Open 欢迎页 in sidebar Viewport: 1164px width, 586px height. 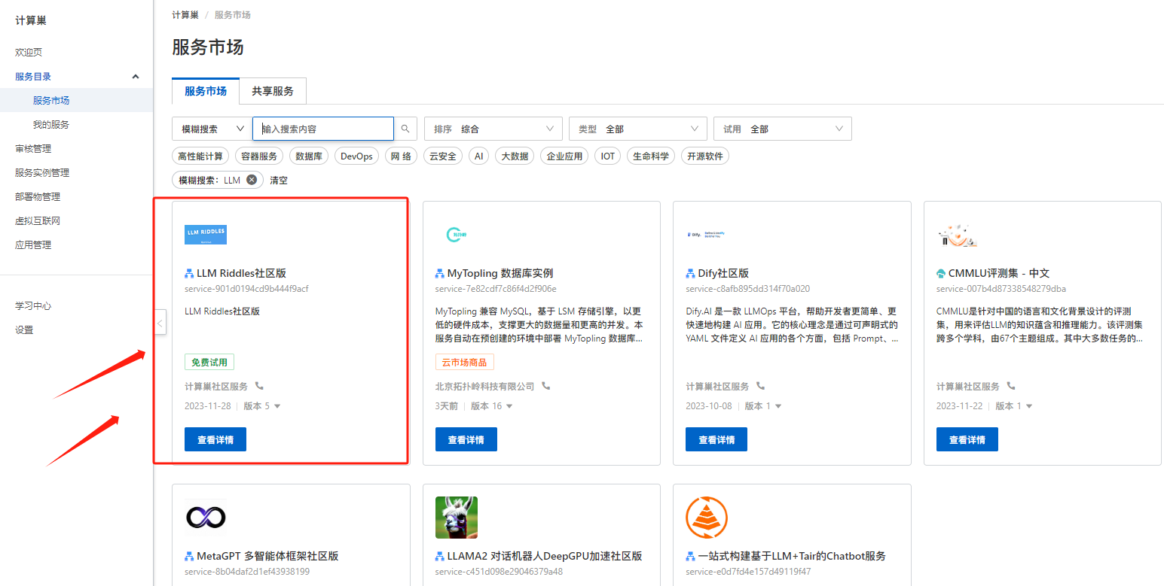(x=29, y=53)
